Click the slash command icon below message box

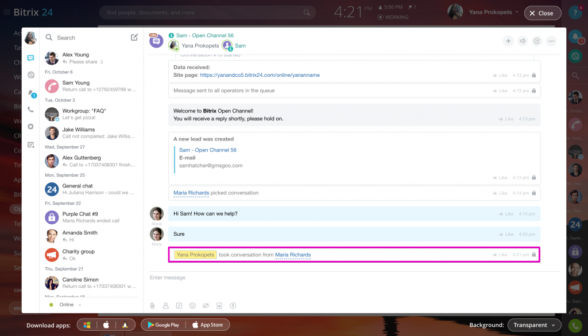click(x=179, y=306)
